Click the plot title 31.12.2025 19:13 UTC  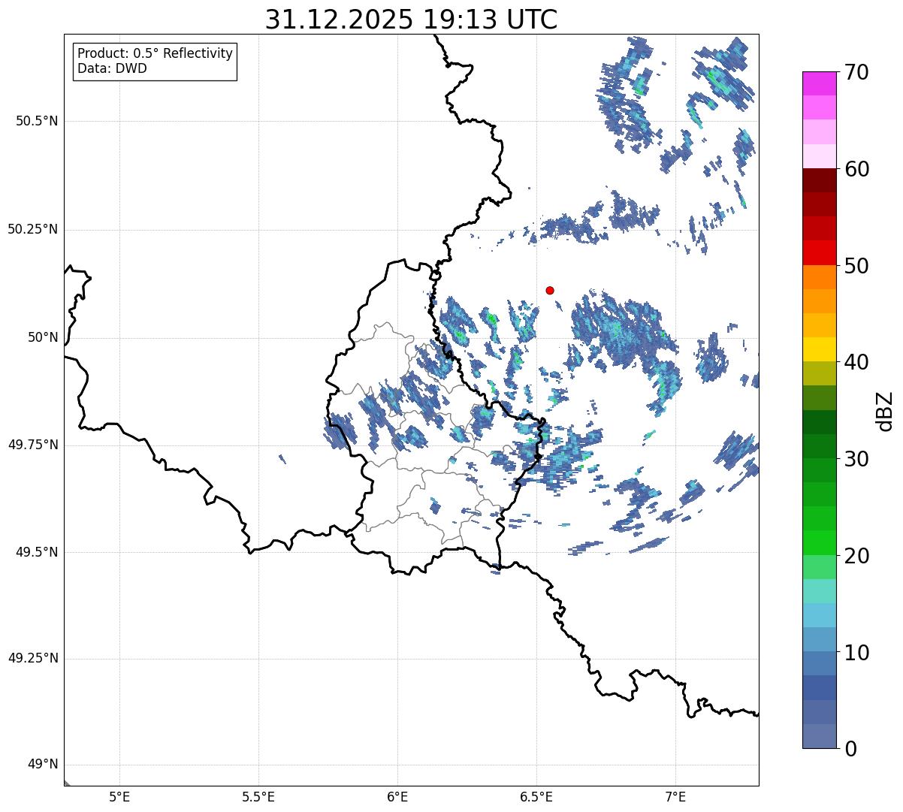pos(411,20)
